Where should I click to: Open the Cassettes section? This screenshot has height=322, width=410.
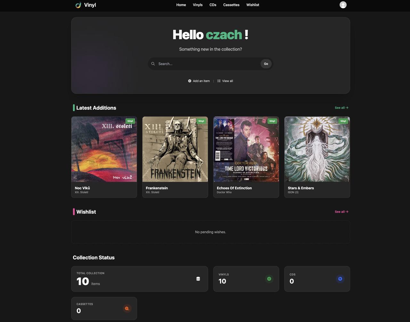coord(231,5)
